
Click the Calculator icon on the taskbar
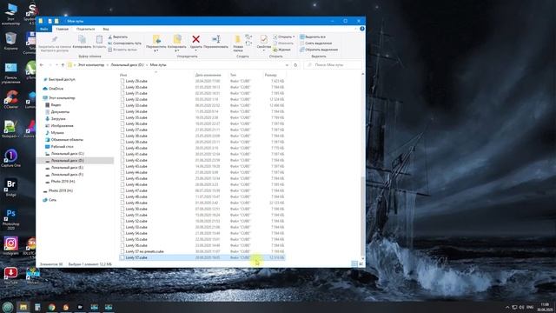(37, 307)
